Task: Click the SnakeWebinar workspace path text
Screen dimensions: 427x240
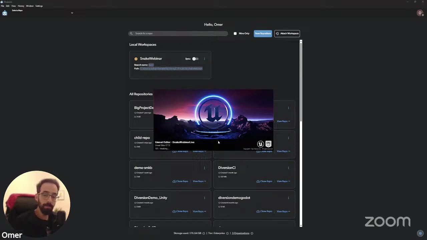Action: [171, 69]
